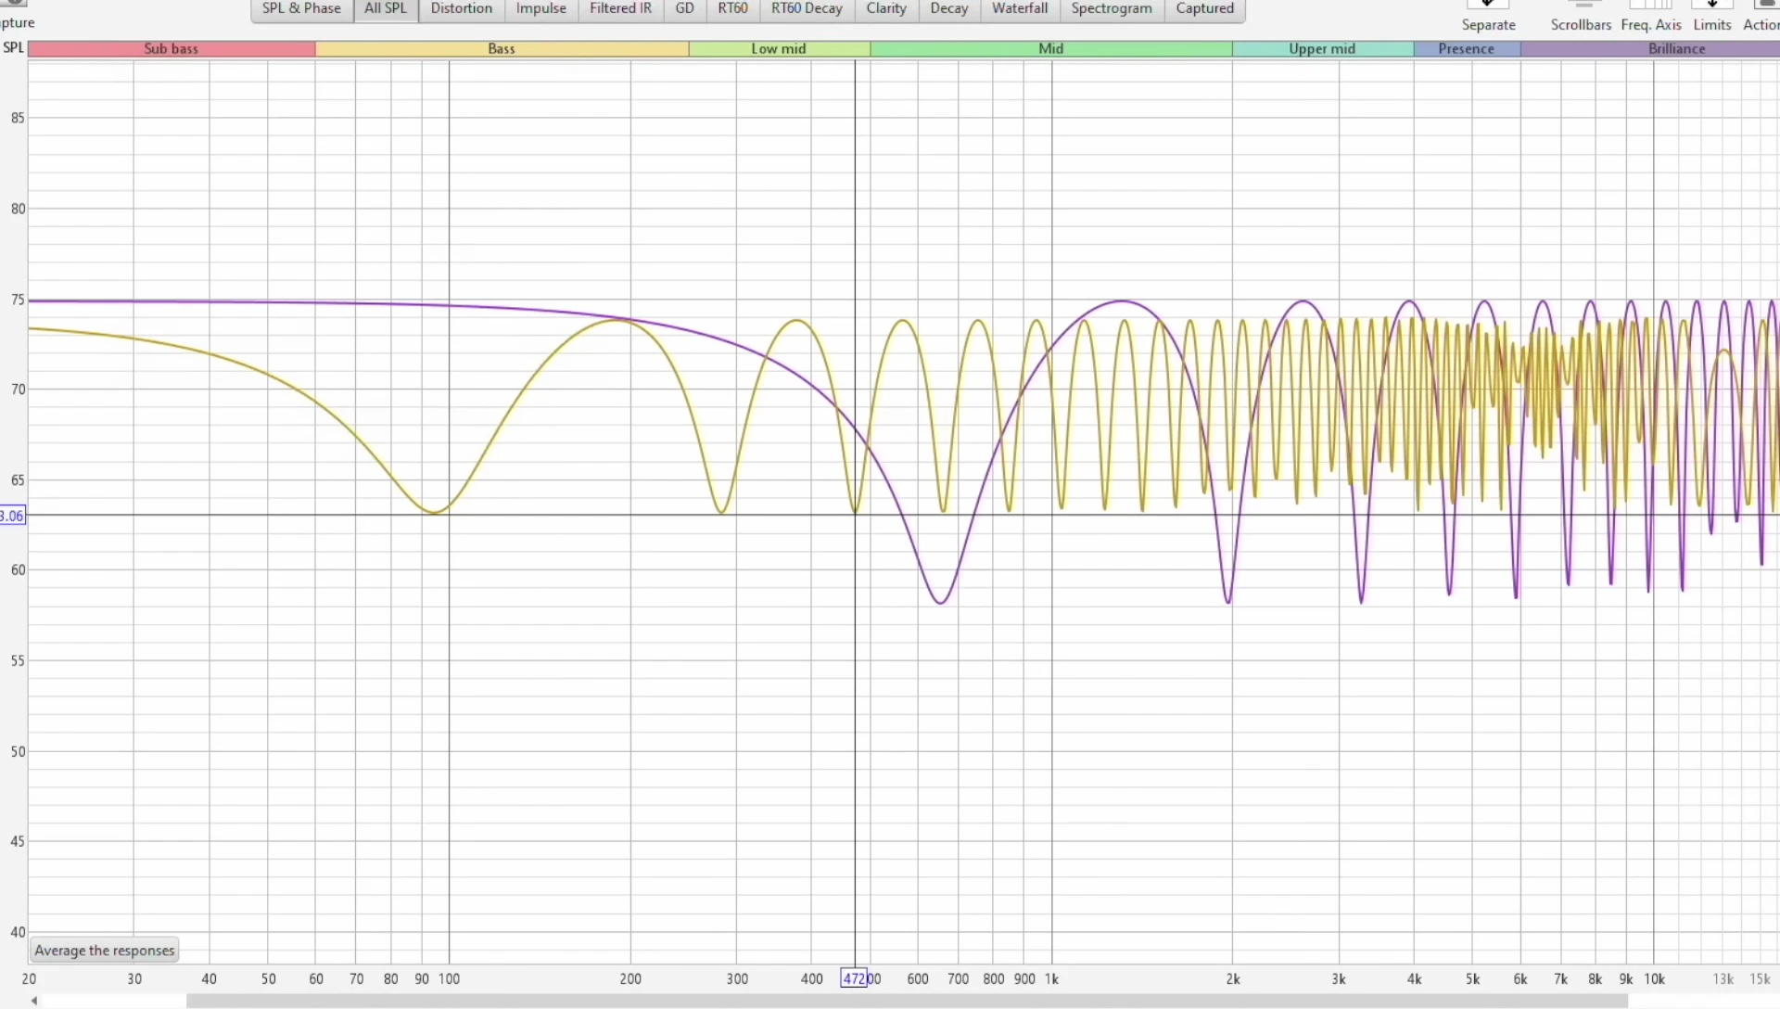This screenshot has height=1009, width=1780.
Task: Click the 1k frequency axis label
Action: point(1051,979)
